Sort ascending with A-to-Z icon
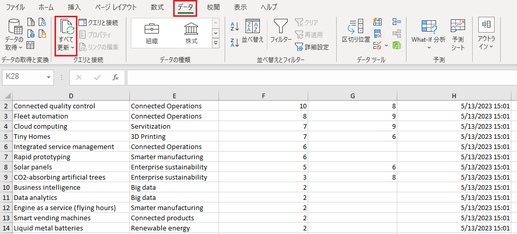 tap(235, 27)
